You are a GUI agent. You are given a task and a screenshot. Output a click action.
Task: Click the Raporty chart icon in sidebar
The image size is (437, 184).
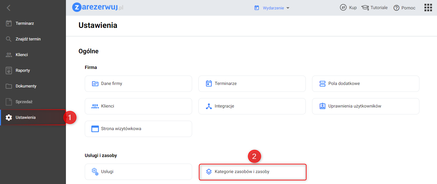[x=9, y=71]
